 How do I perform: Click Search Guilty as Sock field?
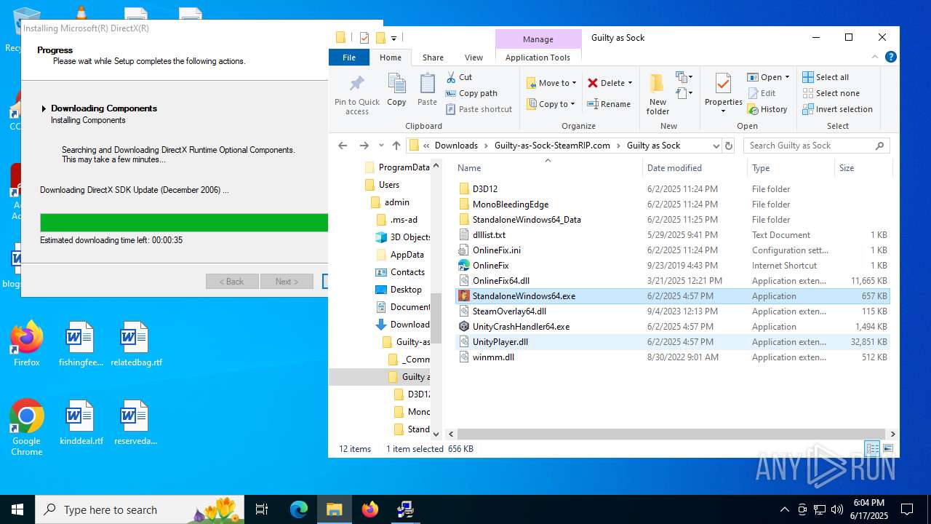(x=816, y=146)
